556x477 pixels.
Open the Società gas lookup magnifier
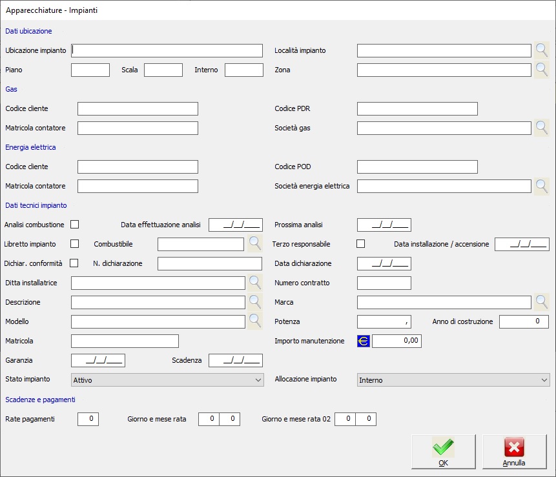click(x=541, y=128)
